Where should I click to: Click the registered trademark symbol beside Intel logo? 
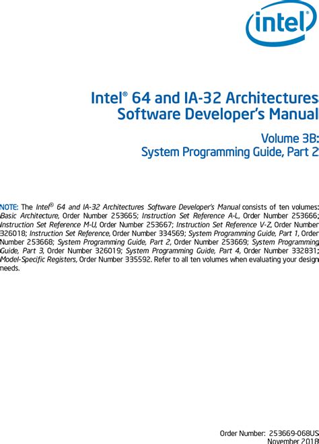click(x=306, y=13)
